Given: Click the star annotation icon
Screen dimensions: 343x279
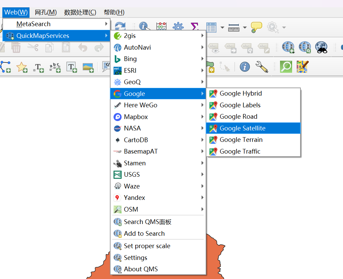Looking at the screenshot, I should (x=22, y=67).
